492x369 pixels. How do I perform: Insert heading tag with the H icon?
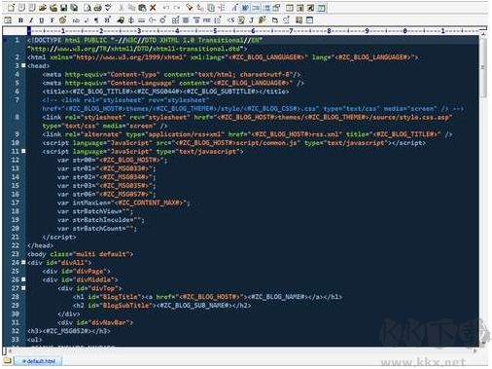click(x=107, y=20)
